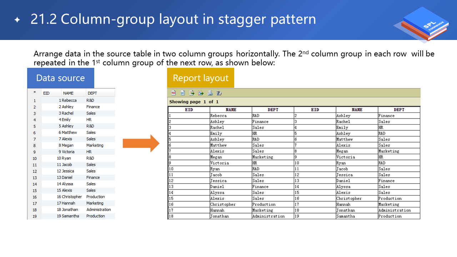This screenshot has height=257, width=457.
Task: Click the Rebecca cell in the report layout
Action: point(219,116)
